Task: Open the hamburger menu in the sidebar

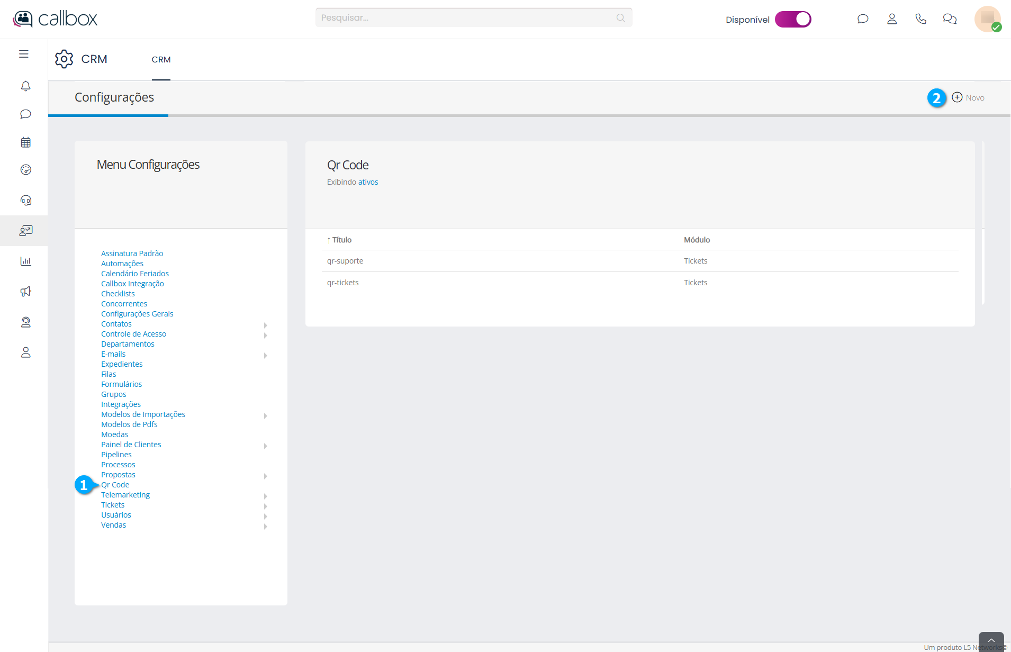Action: [24, 54]
